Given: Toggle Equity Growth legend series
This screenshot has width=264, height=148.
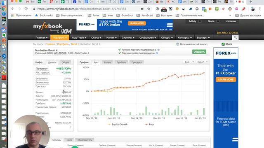Looking at the screenshot, I should pos(118,124).
